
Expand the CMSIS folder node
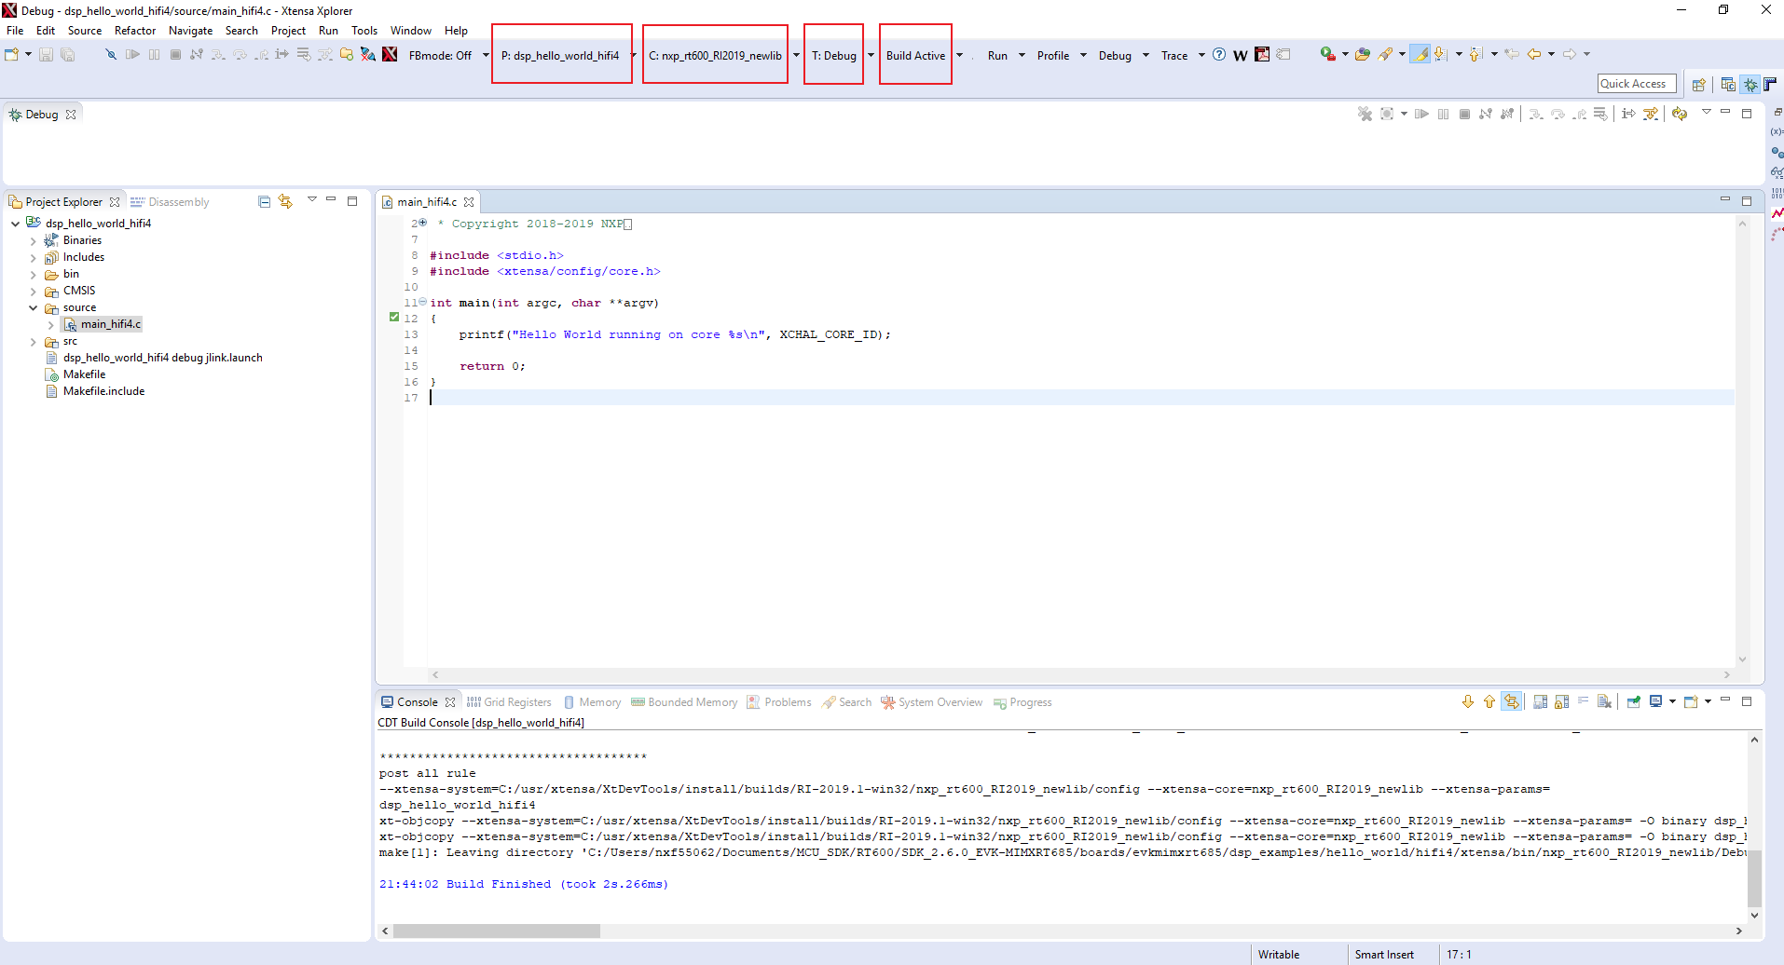pyautogui.click(x=34, y=291)
